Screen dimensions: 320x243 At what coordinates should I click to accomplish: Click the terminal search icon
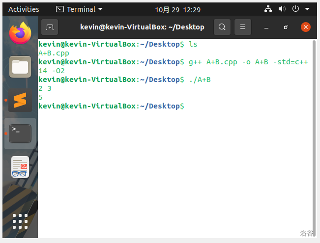click(222, 27)
